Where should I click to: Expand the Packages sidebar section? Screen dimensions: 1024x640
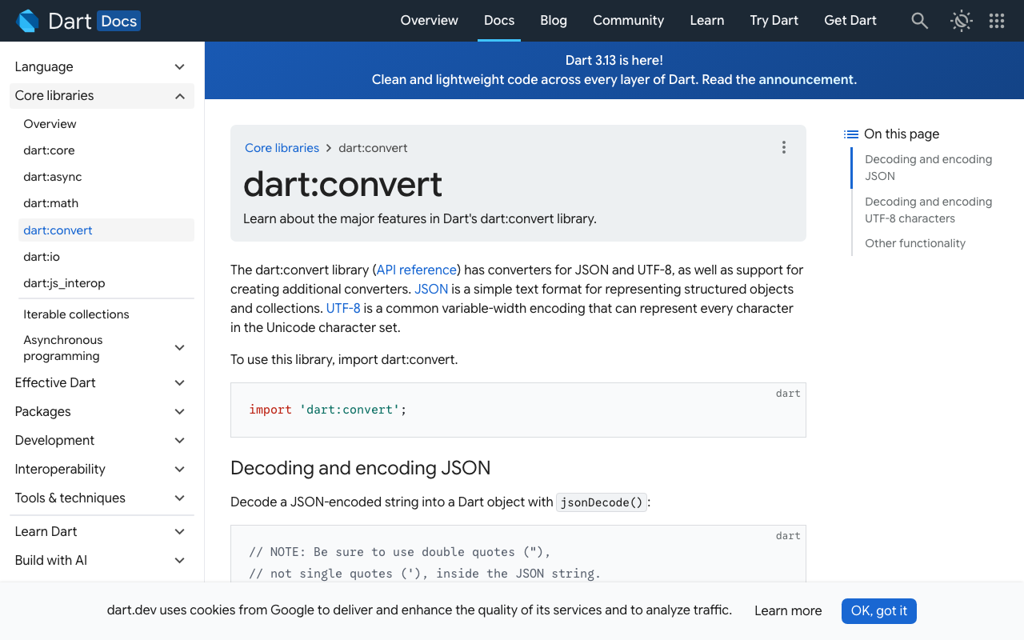click(102, 412)
